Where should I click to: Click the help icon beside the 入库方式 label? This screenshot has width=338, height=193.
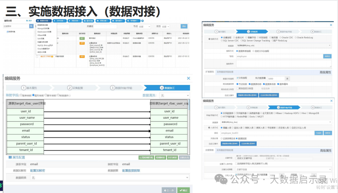click(209, 128)
